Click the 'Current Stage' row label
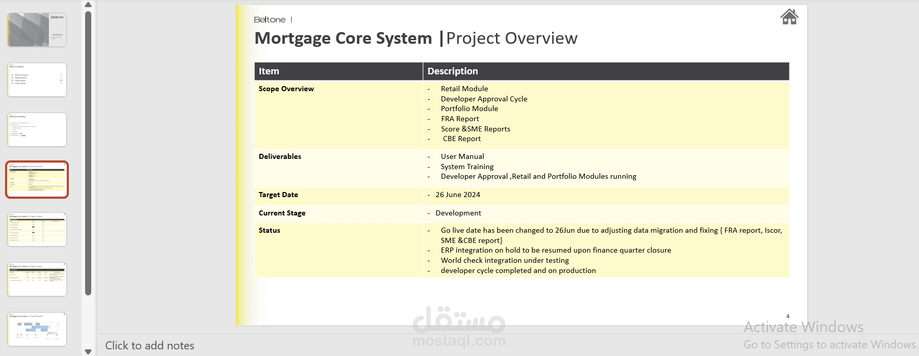The image size is (919, 356). tap(282, 213)
